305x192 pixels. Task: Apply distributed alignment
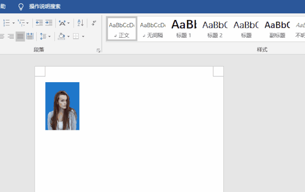pos(30,36)
